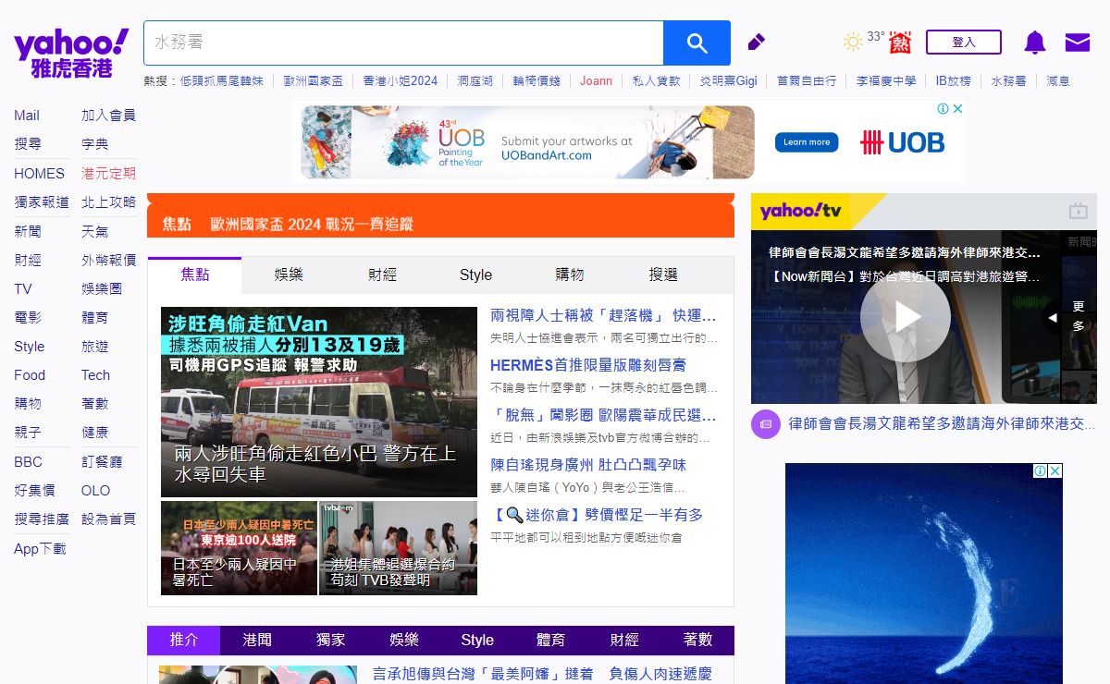Open BBC in the sidebar

[28, 461]
